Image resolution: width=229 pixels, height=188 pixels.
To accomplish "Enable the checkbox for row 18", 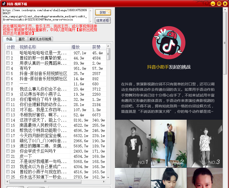I will pos(8,140).
